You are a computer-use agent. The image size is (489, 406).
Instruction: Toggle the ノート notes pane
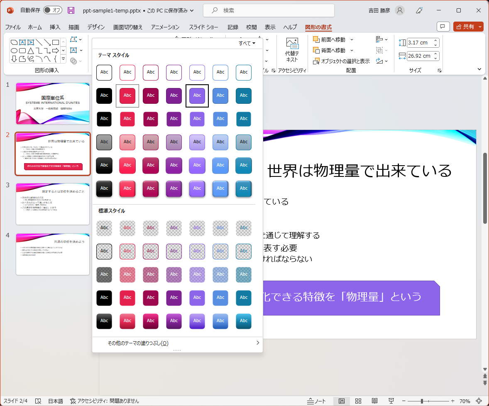316,401
